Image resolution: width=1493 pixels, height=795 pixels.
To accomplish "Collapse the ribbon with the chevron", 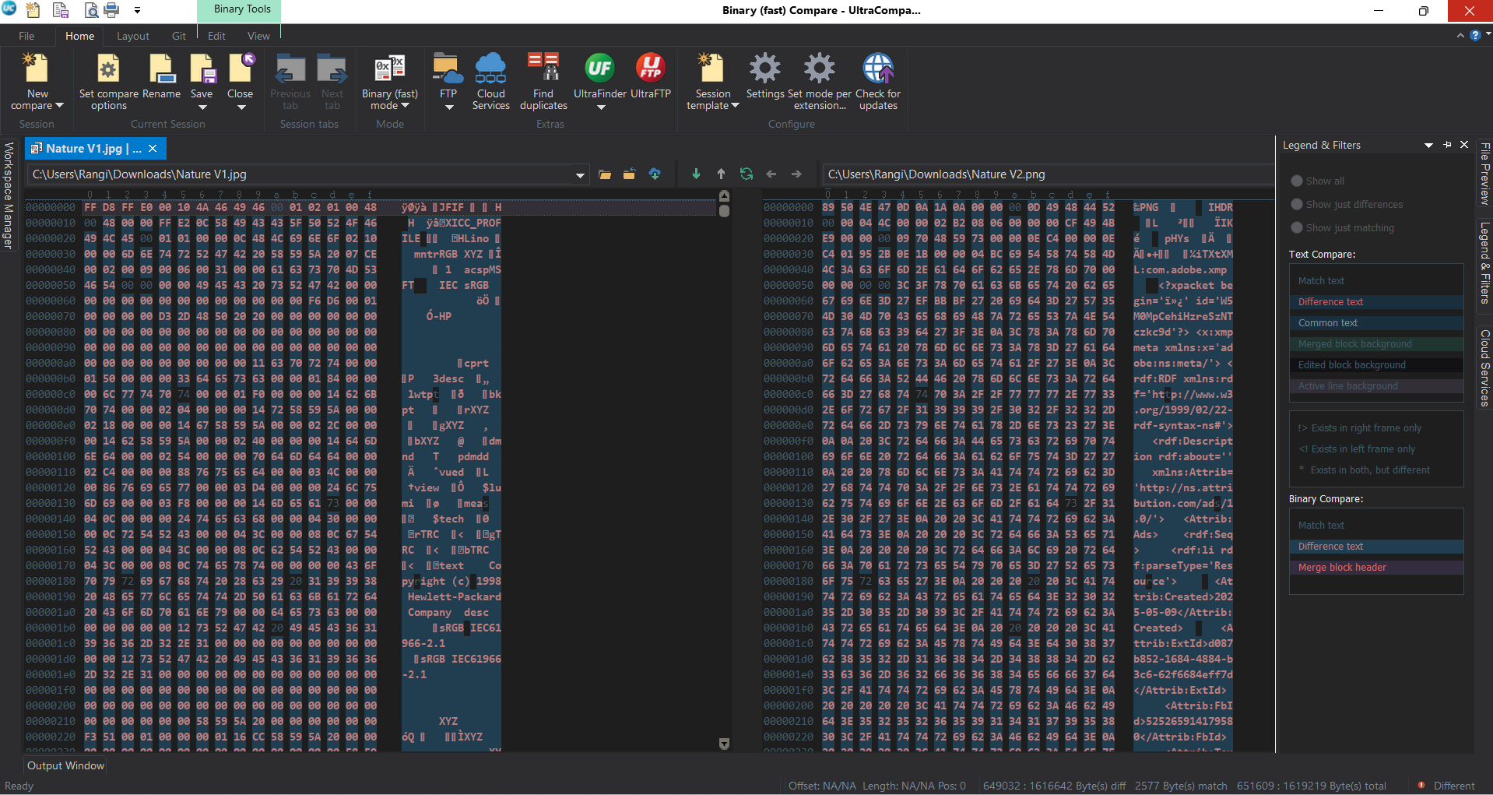I will point(1460,36).
